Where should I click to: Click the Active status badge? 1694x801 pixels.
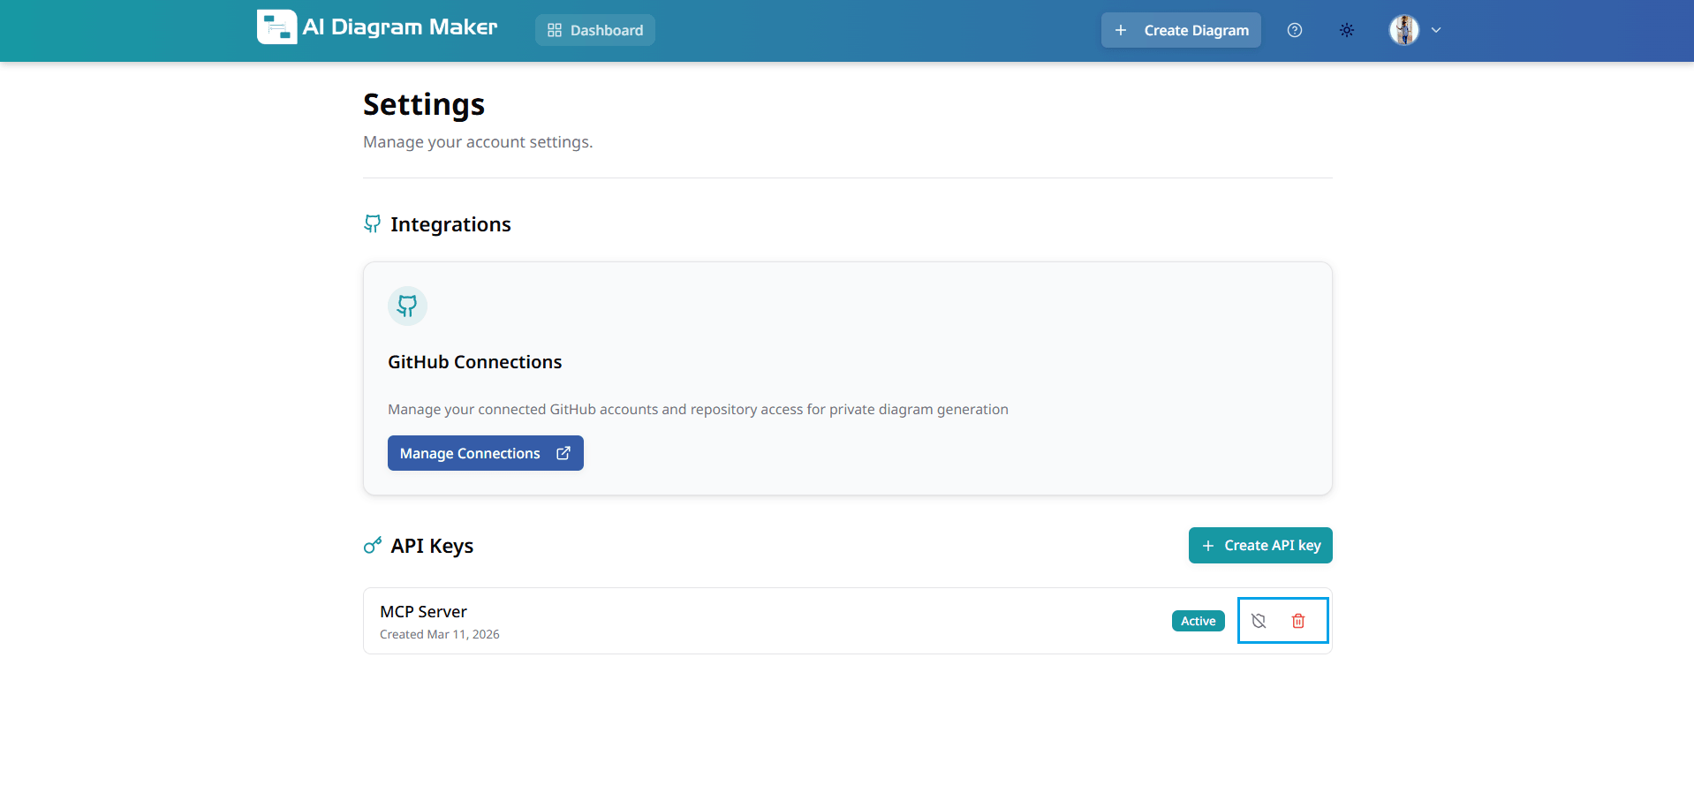click(x=1197, y=620)
